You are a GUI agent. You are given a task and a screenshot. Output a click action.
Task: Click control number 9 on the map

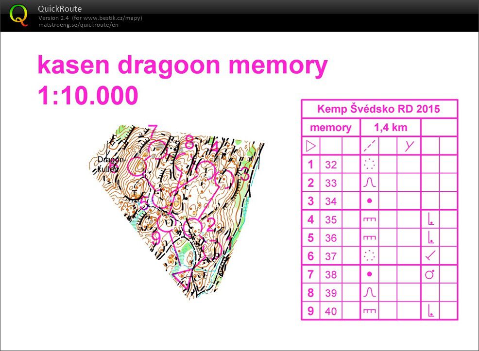pos(156,238)
